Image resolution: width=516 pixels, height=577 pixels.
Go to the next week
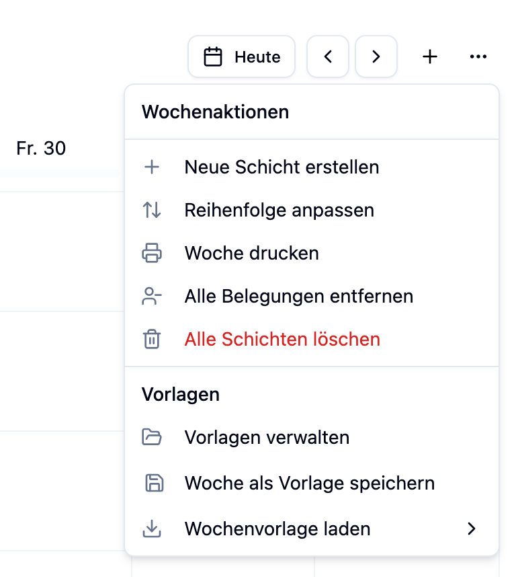click(x=376, y=57)
